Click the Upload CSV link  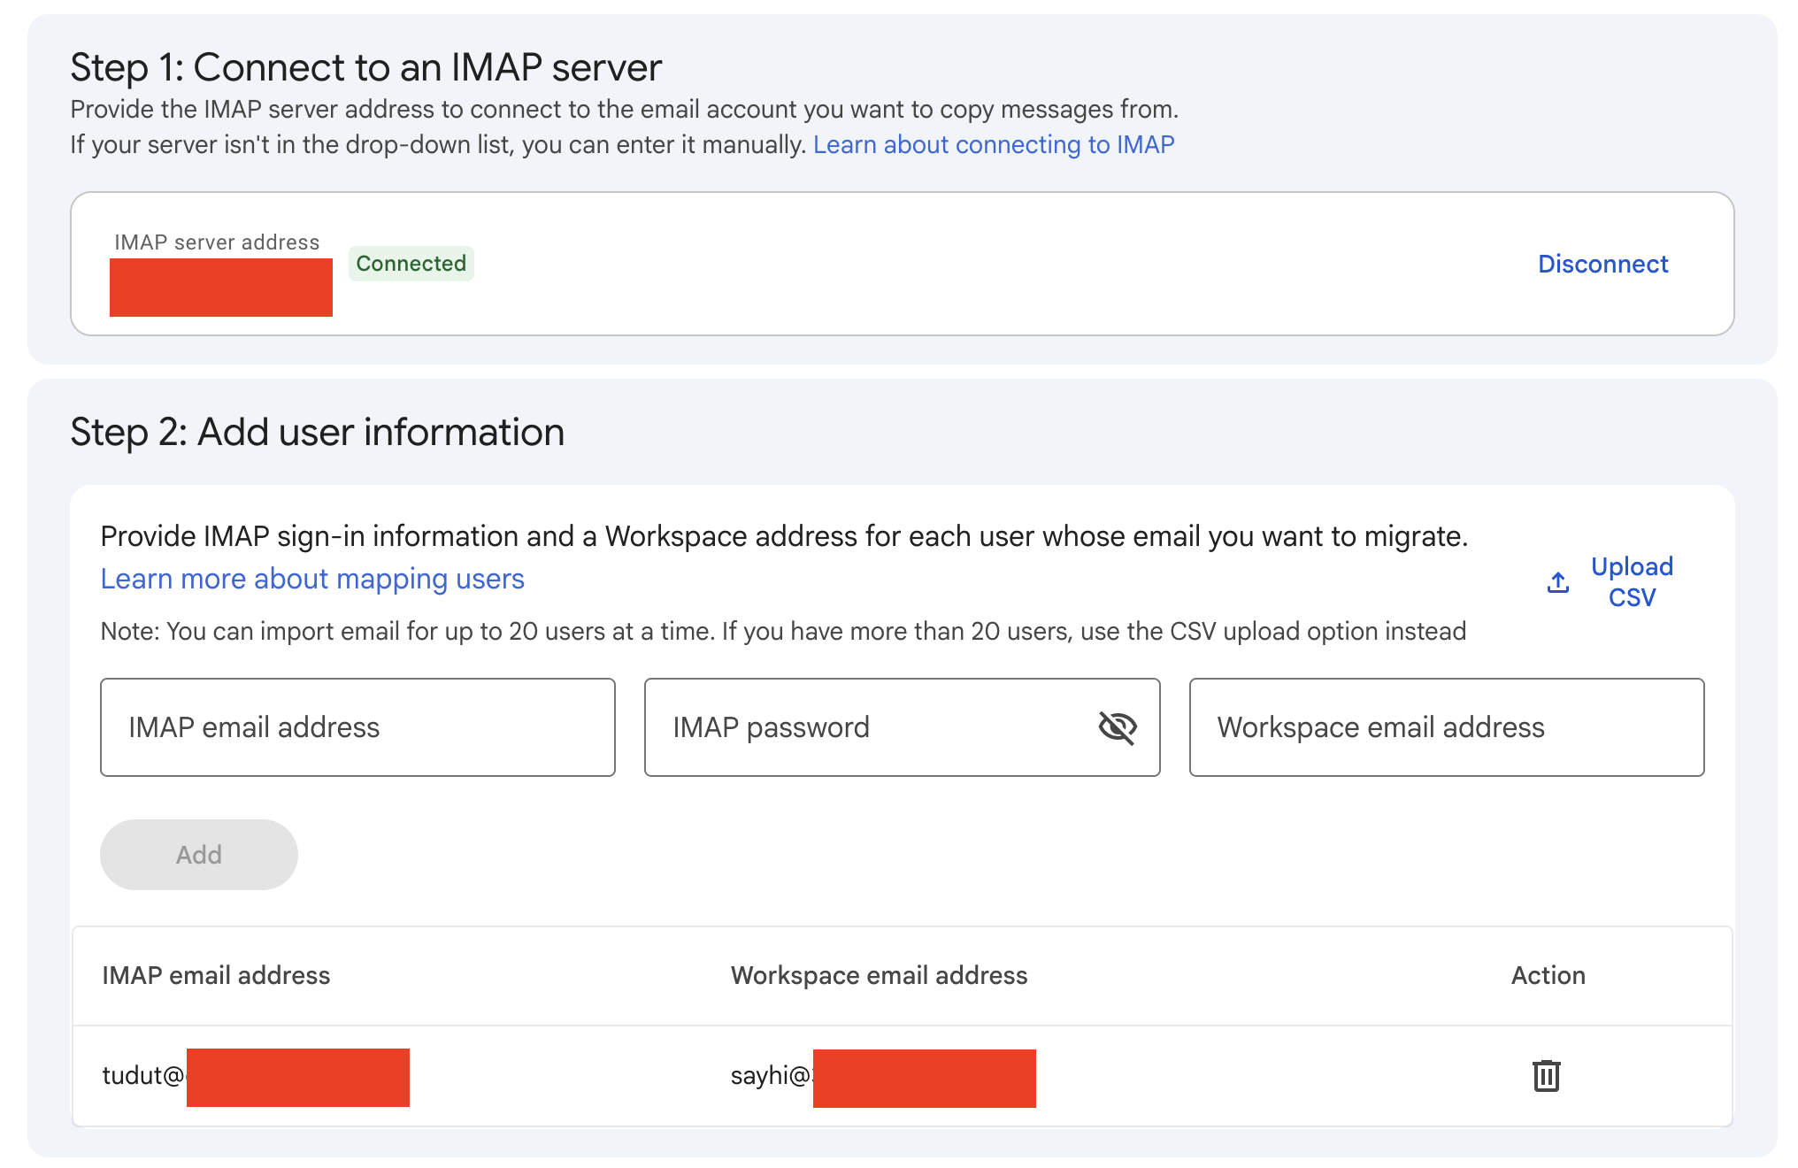tap(1631, 581)
